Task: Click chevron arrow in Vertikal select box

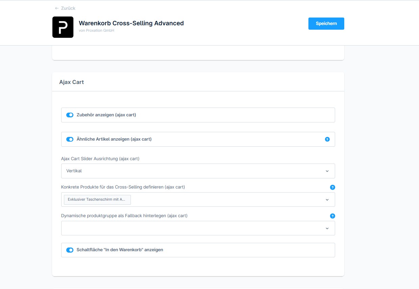Action: (x=327, y=171)
